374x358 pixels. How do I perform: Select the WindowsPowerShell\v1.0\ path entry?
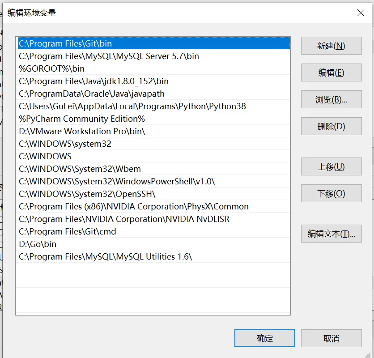point(154,181)
